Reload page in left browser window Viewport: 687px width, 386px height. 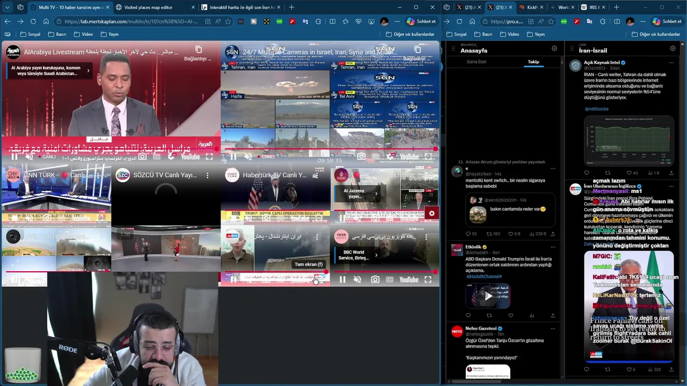pyautogui.click(x=33, y=21)
